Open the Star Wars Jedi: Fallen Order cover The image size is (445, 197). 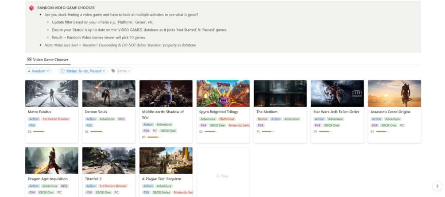(x=337, y=93)
